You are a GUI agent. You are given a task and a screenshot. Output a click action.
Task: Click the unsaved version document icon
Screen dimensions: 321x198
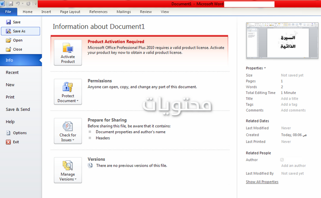tap(90, 166)
